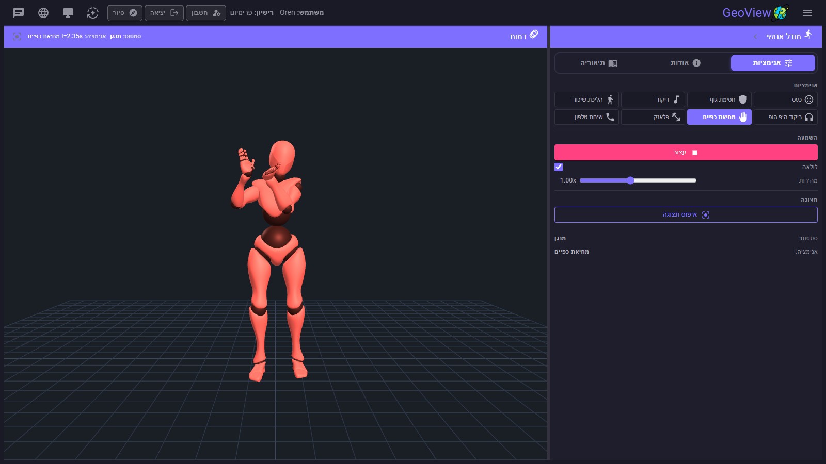Click the circular sparkle refresh icon
The height and width of the screenshot is (464, 826).
coord(92,13)
